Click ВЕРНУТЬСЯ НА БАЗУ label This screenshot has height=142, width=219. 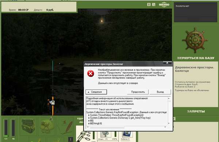click(196, 58)
